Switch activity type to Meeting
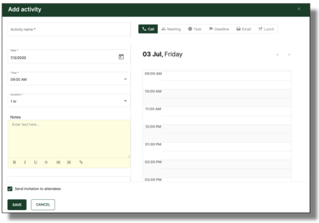This screenshot has width=319, height=223. tap(171, 29)
